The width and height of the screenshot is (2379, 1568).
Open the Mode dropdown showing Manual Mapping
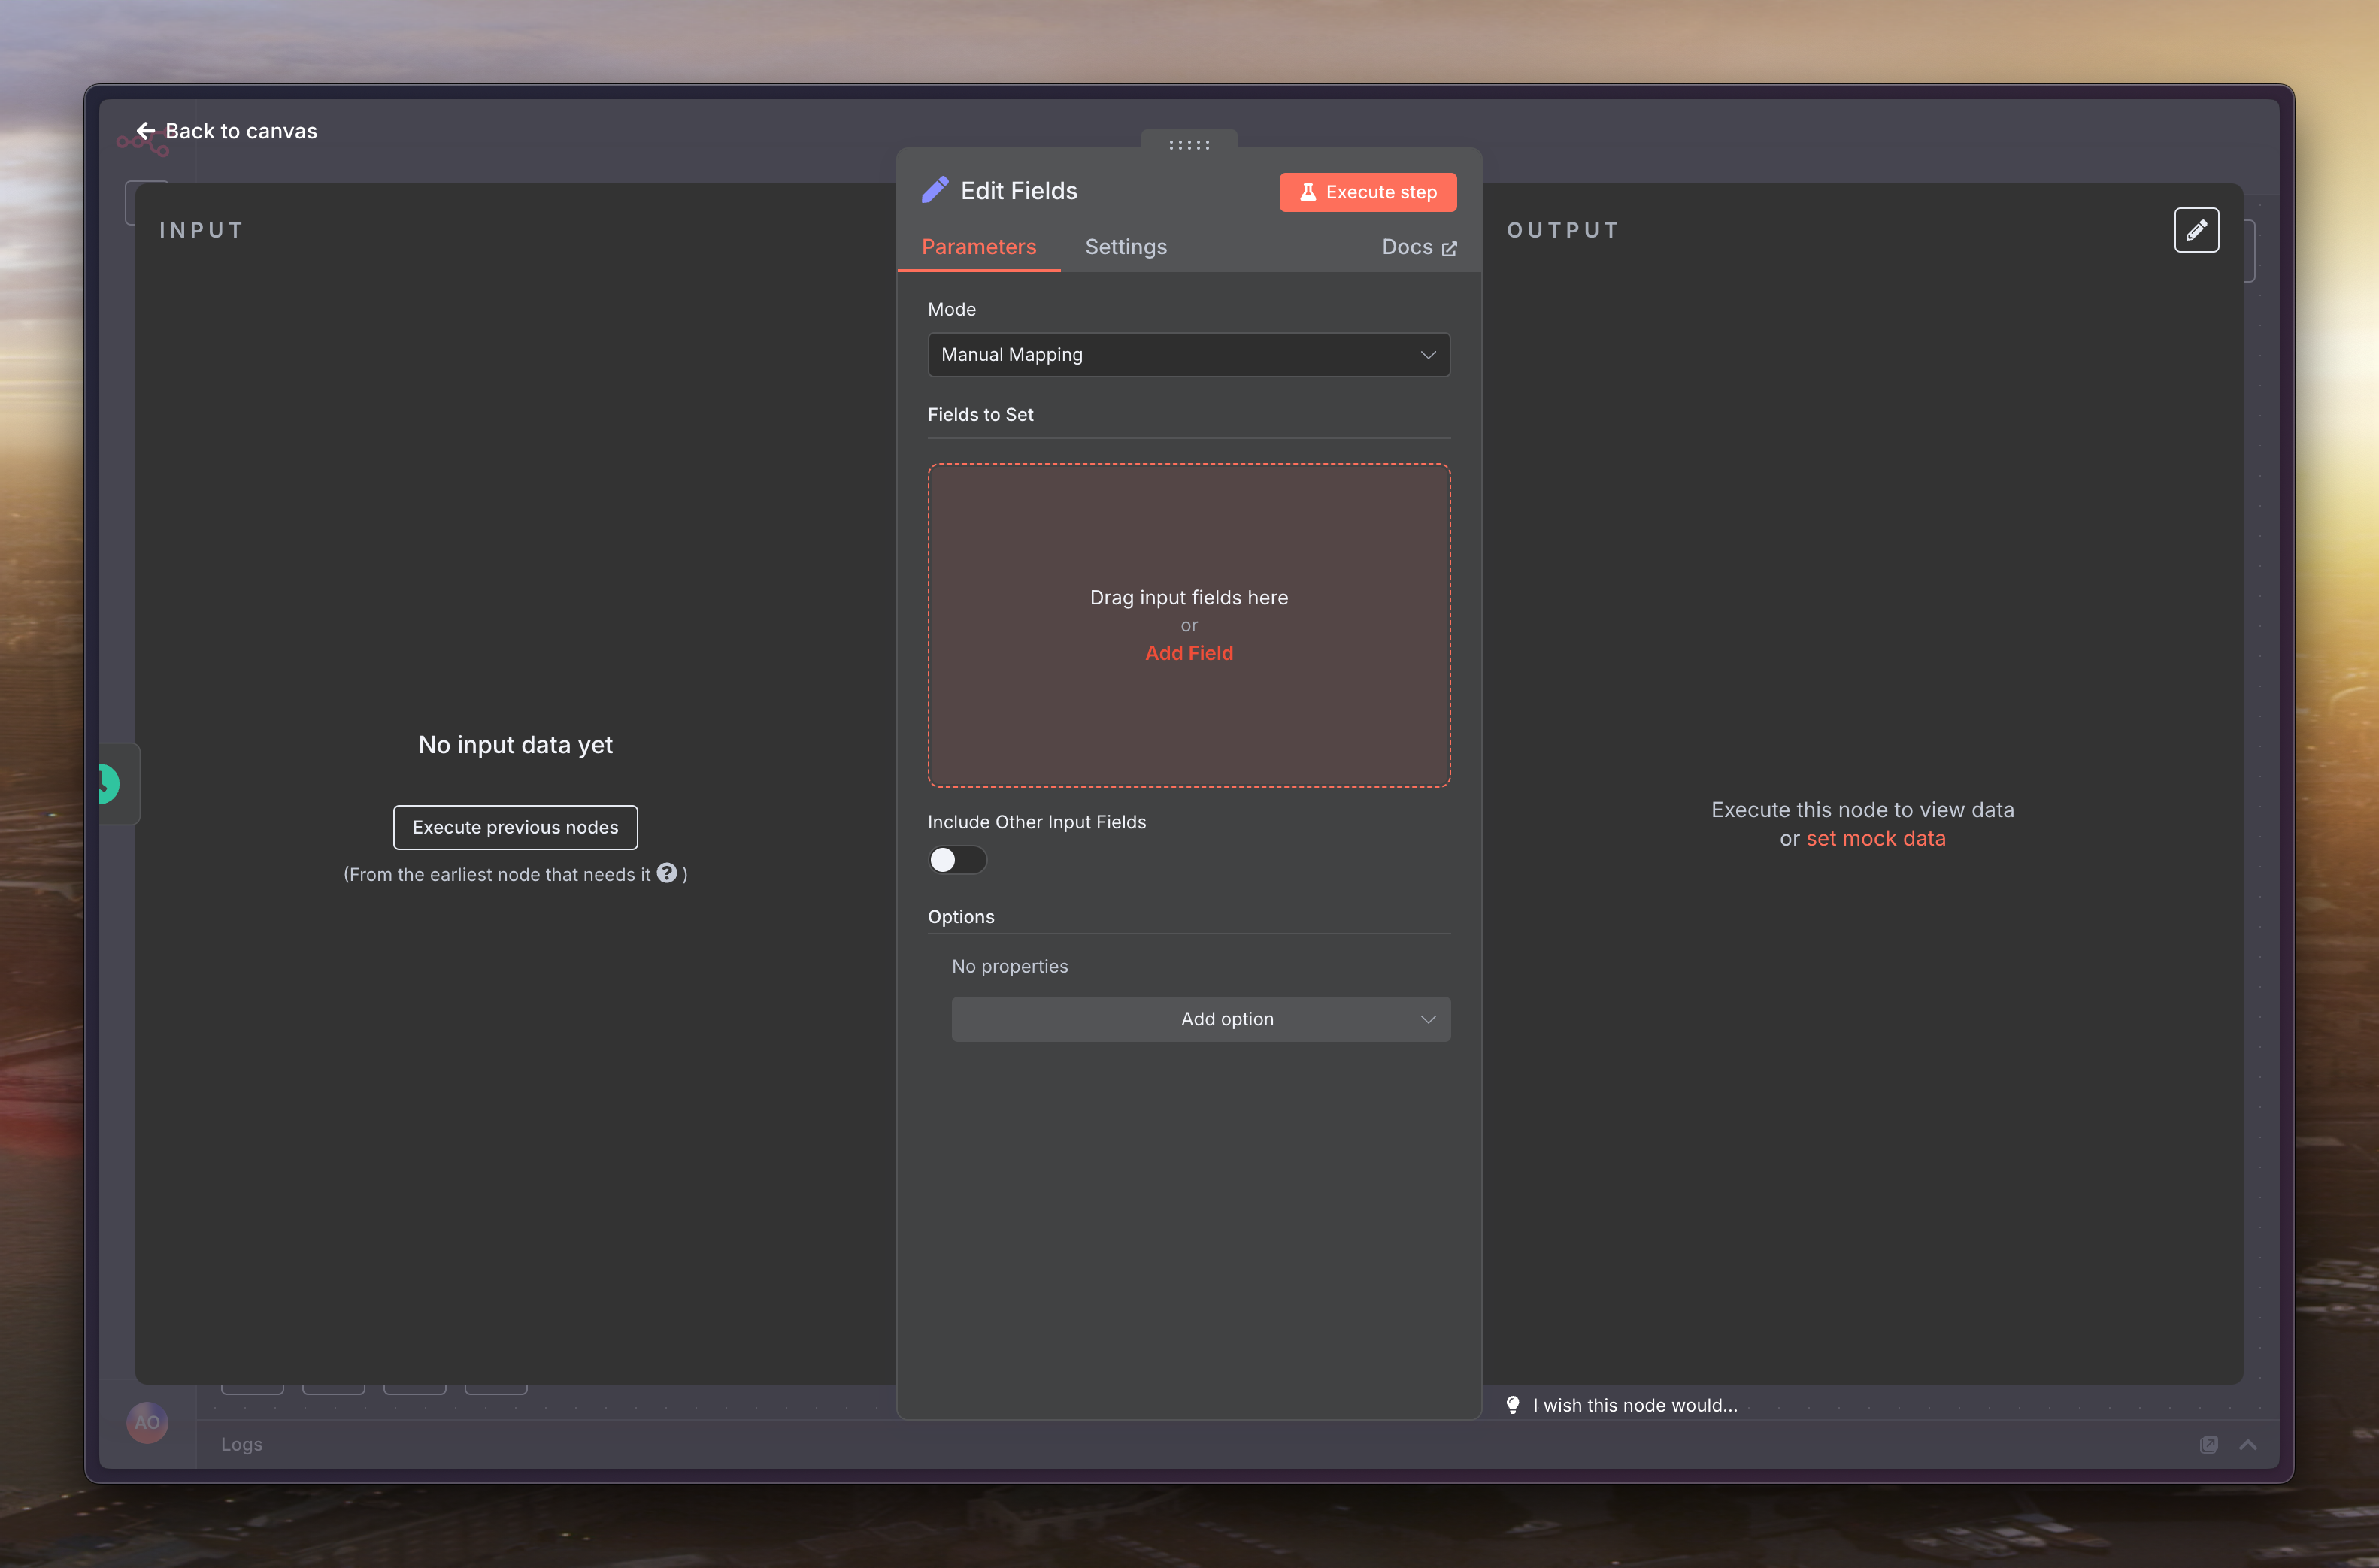pos(1188,355)
